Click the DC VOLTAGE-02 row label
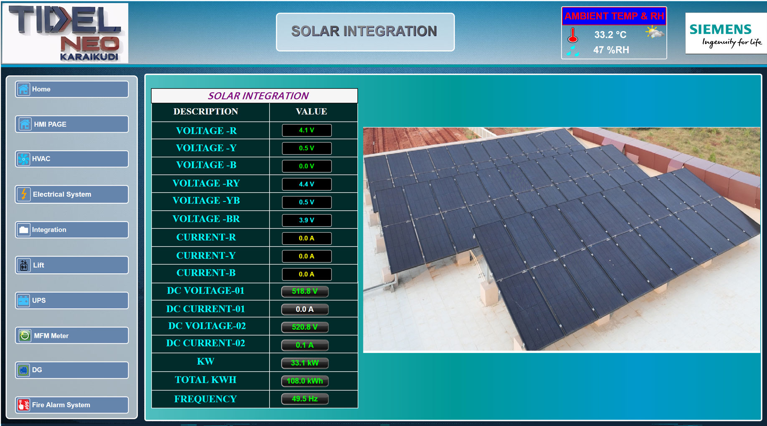Screen dimensions: 767x426 [x=207, y=325]
